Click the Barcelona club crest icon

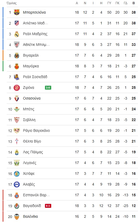[x=16, y=12]
